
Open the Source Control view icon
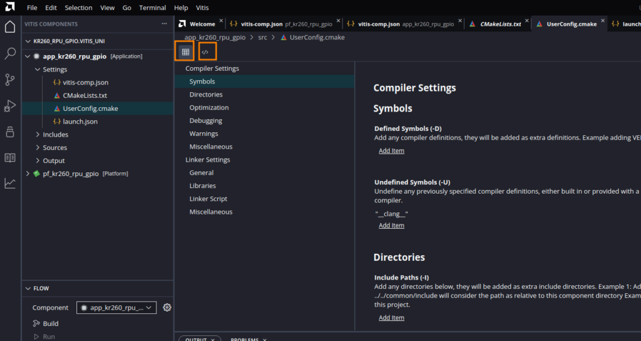pyautogui.click(x=10, y=80)
